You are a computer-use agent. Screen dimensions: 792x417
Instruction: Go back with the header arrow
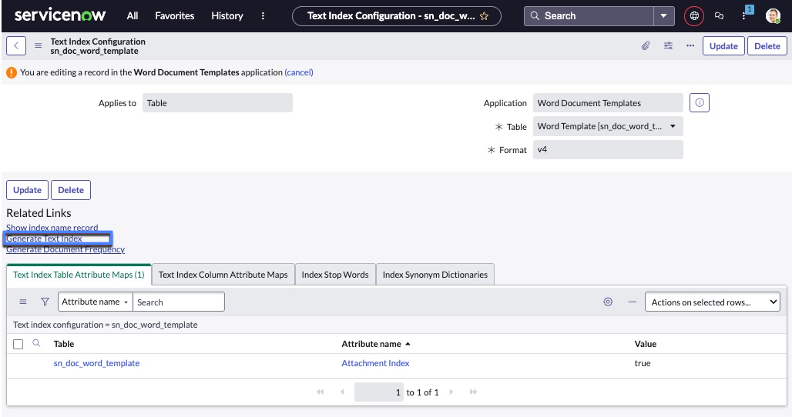[16, 46]
